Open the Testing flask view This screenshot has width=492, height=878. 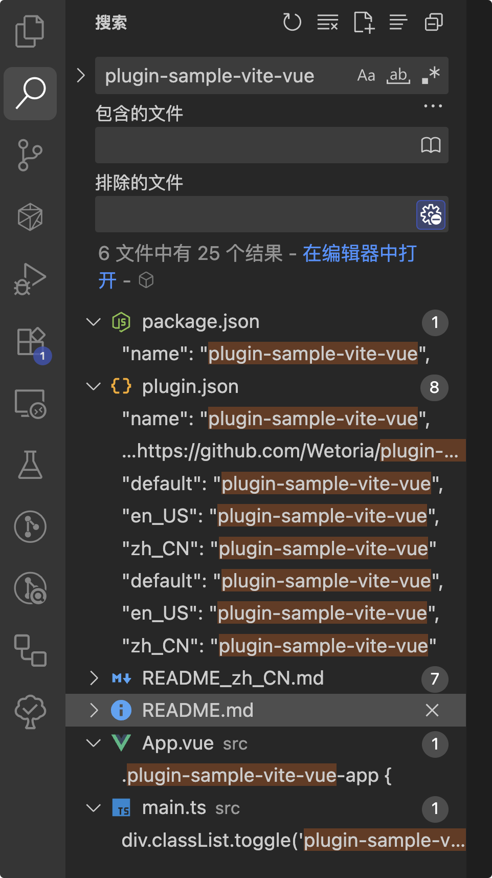(x=30, y=465)
